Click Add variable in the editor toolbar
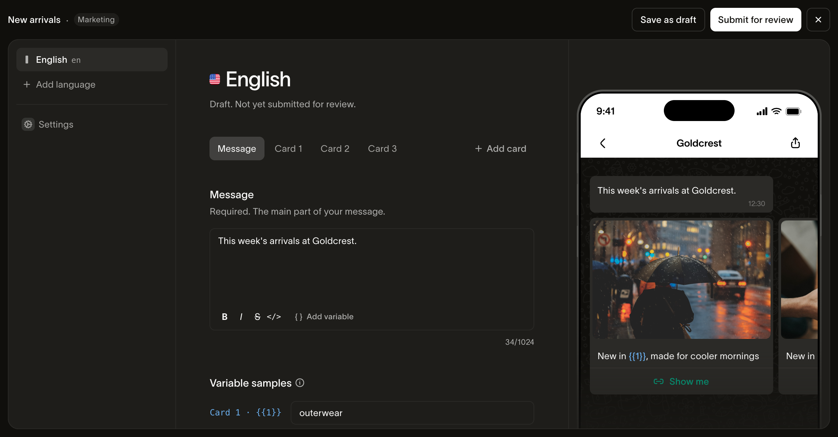Image resolution: width=838 pixels, height=437 pixels. (324, 317)
